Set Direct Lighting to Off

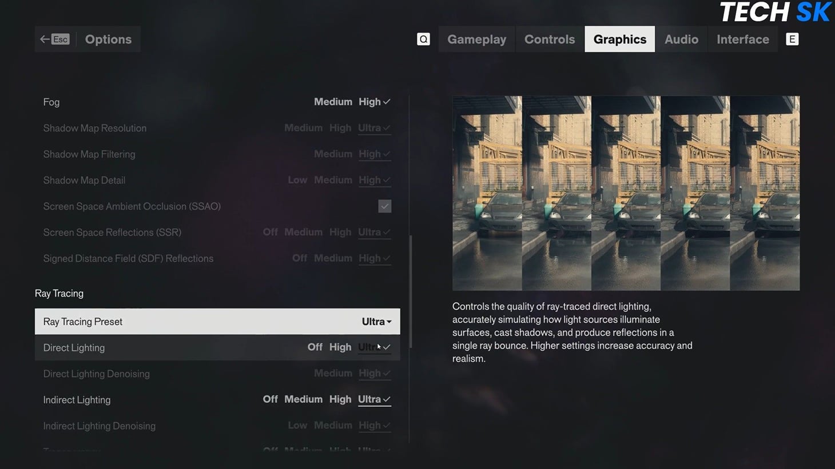[x=315, y=347]
